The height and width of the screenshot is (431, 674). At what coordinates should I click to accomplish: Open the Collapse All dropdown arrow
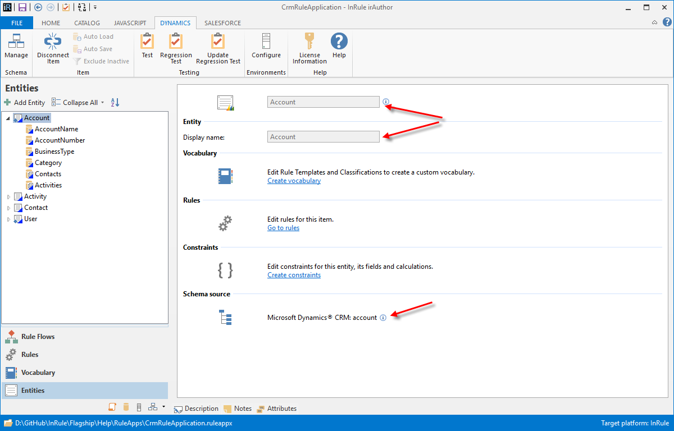coord(103,103)
